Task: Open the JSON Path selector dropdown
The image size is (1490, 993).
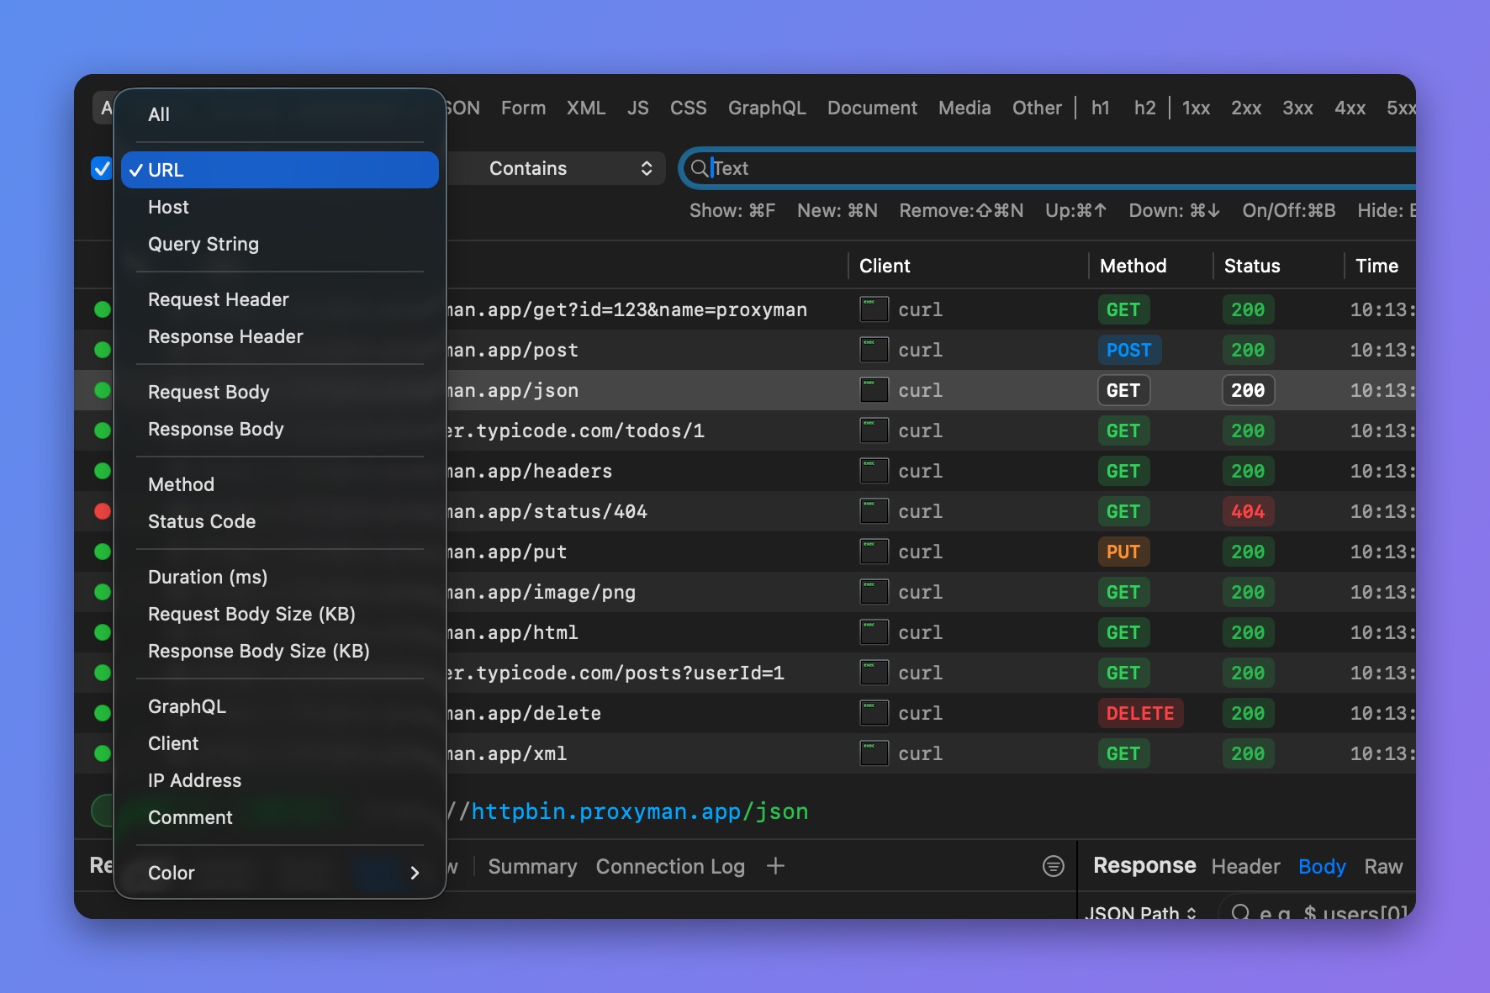Action: pos(1141,912)
